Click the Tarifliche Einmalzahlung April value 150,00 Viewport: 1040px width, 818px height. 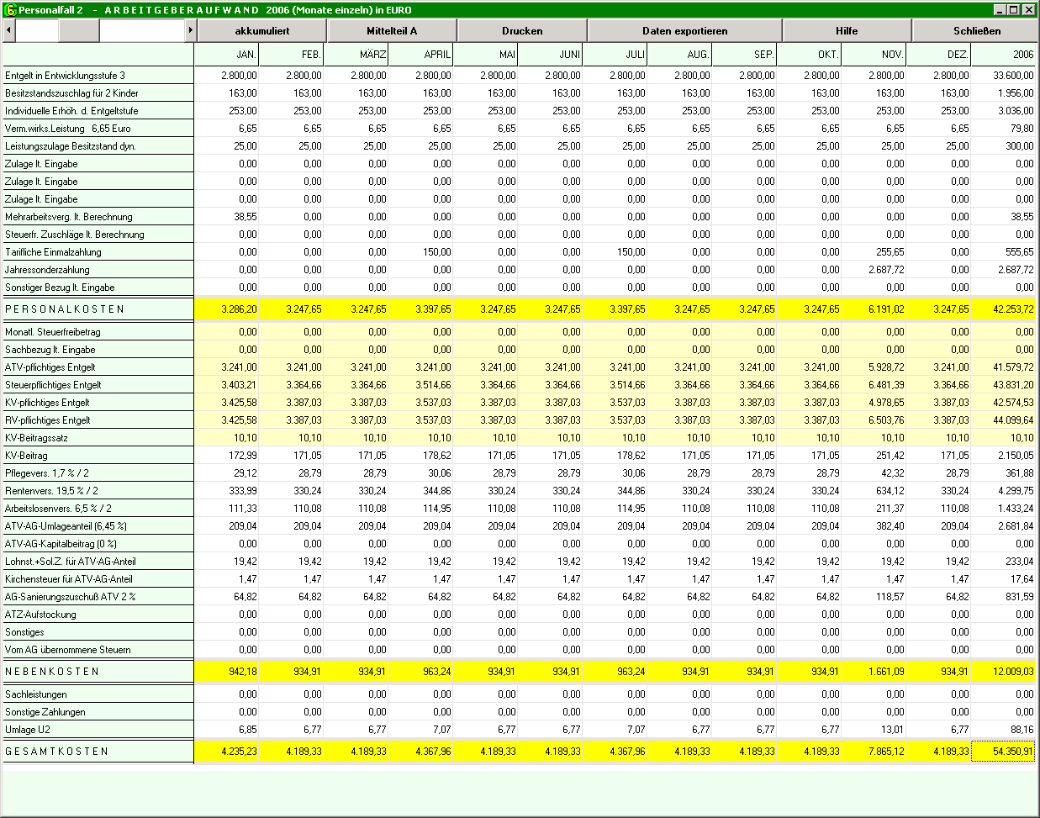point(421,252)
